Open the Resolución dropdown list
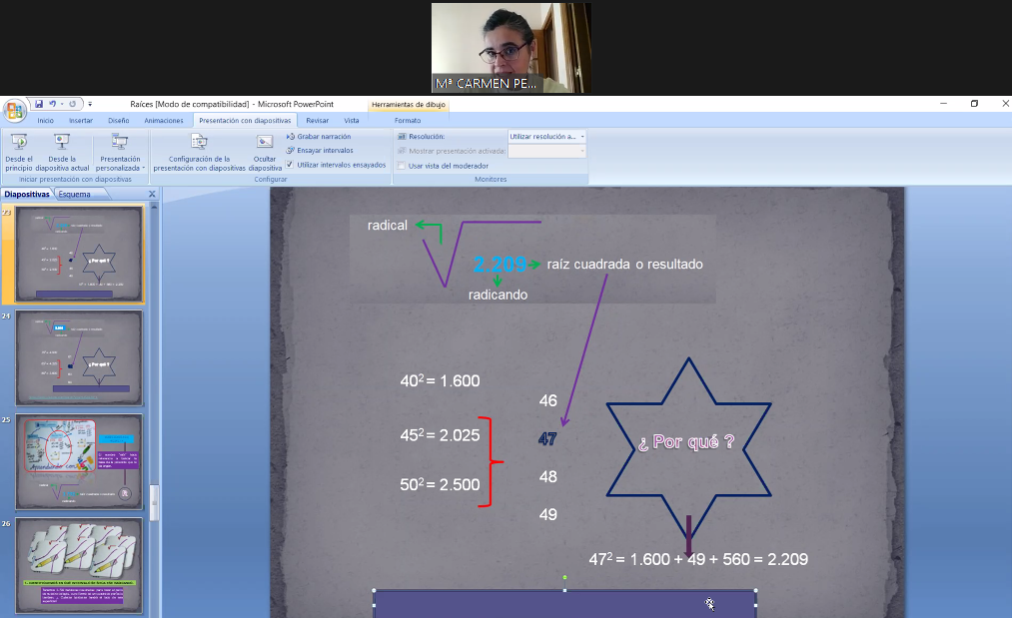This screenshot has width=1012, height=618. pos(546,137)
